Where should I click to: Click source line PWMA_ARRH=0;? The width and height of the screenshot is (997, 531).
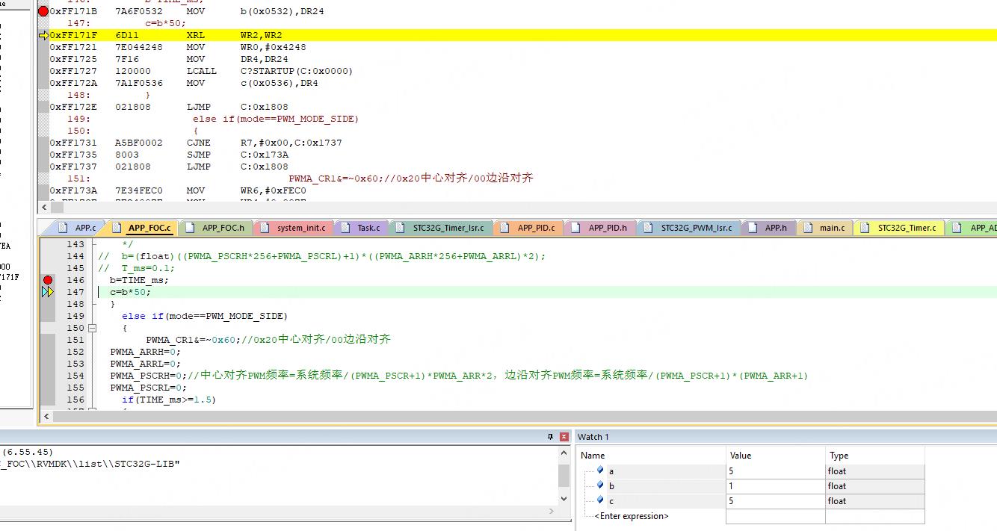pyautogui.click(x=145, y=352)
